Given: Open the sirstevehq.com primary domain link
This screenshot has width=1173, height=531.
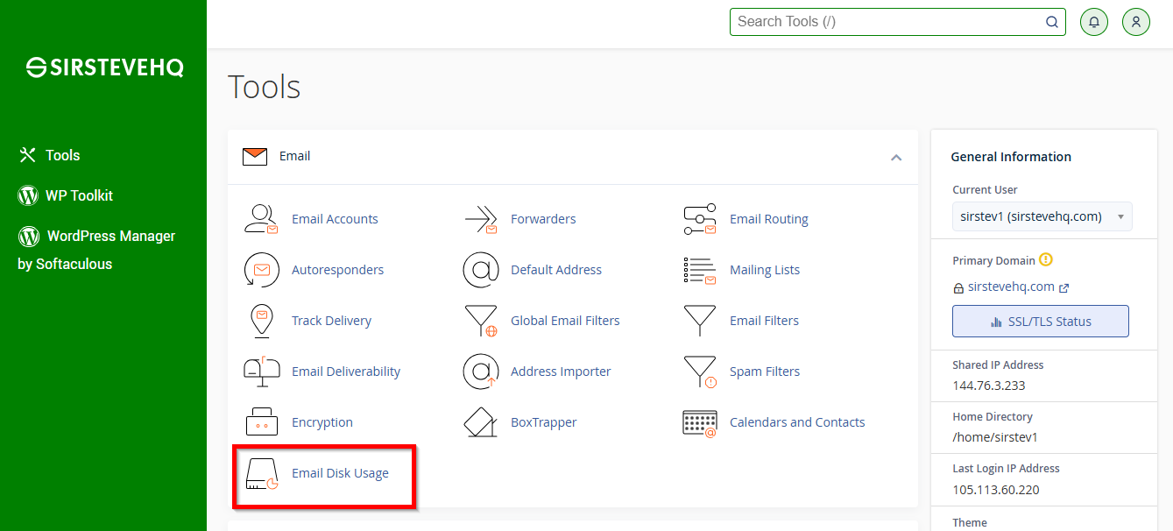Looking at the screenshot, I should 1011,287.
